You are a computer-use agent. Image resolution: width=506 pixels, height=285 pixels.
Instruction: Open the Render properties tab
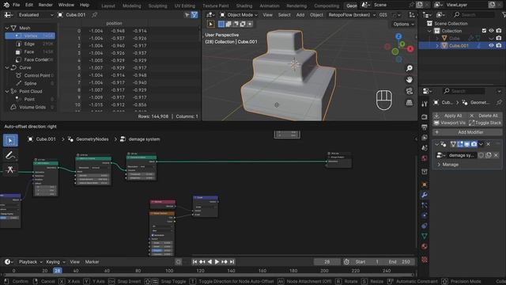click(x=425, y=117)
